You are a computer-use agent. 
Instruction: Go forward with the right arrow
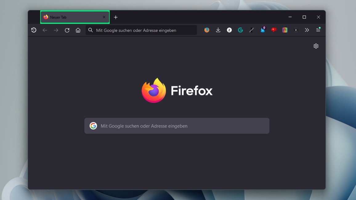coord(56,30)
